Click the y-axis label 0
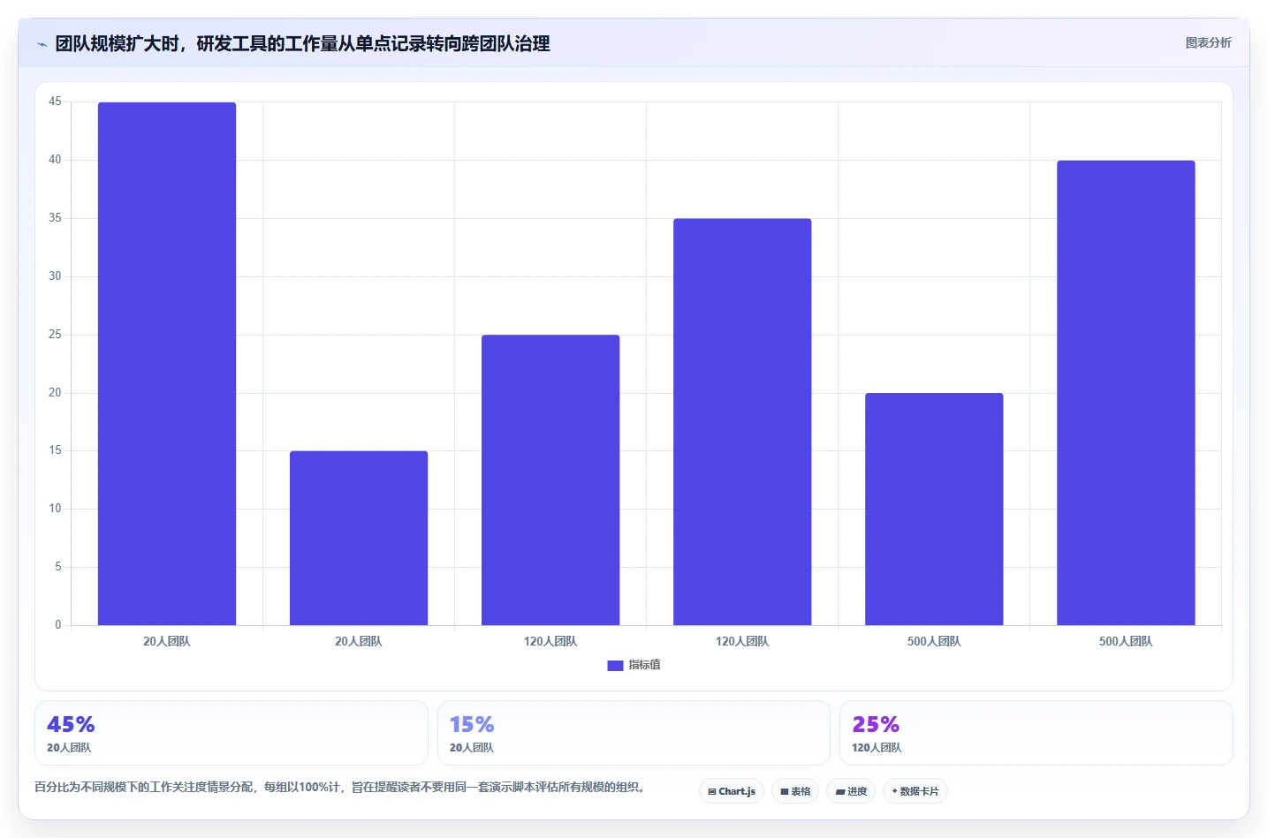Viewport: 1268px width, 838px height. point(58,624)
